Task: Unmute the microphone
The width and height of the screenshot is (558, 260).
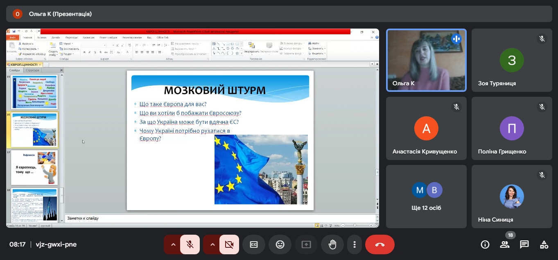Action: pyautogui.click(x=190, y=244)
